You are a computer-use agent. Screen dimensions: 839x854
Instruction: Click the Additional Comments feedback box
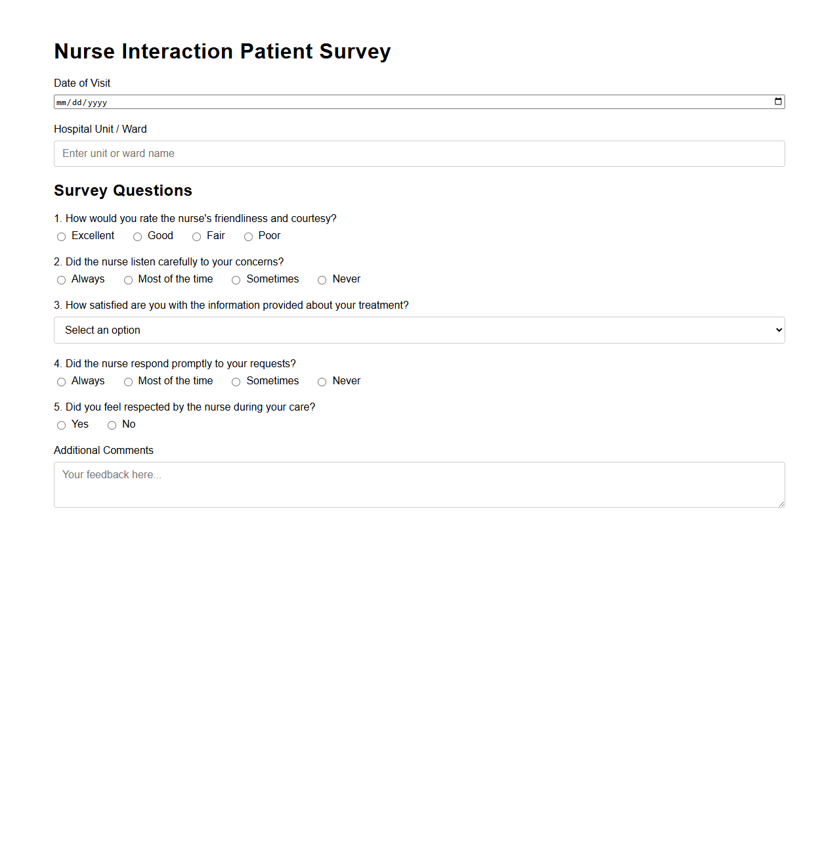point(419,484)
